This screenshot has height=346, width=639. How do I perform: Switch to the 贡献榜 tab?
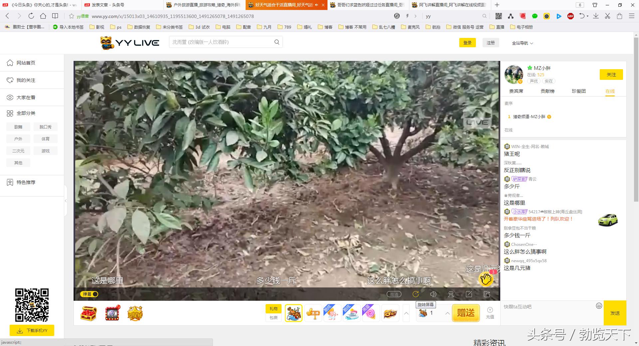click(x=547, y=91)
